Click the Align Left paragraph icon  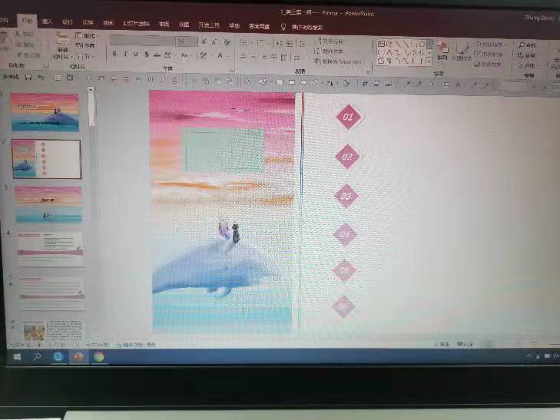[x=244, y=56]
